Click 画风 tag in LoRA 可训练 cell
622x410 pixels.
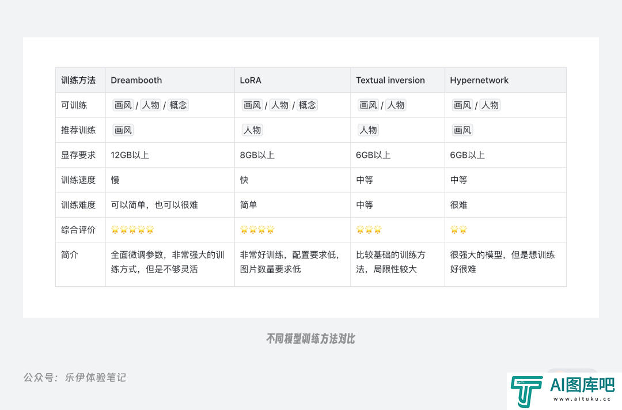[x=252, y=105]
